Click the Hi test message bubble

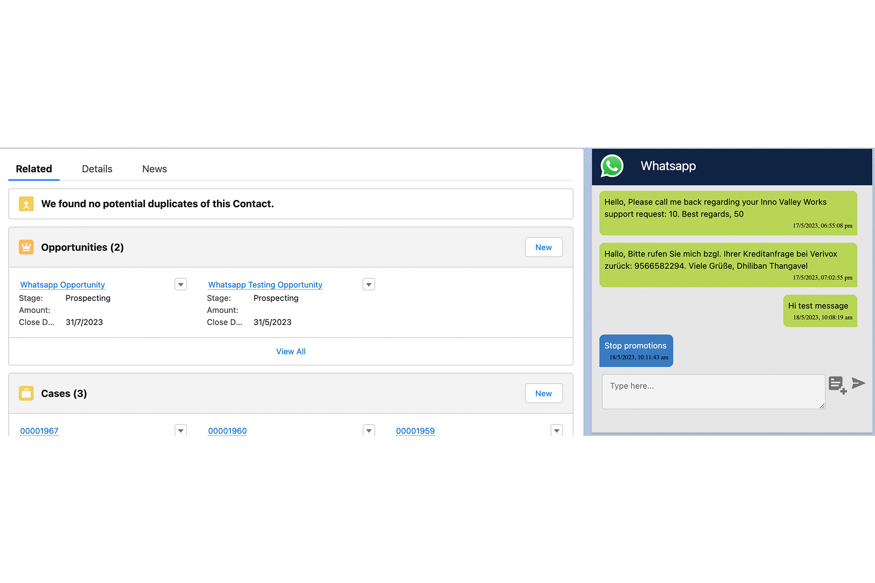tap(820, 311)
